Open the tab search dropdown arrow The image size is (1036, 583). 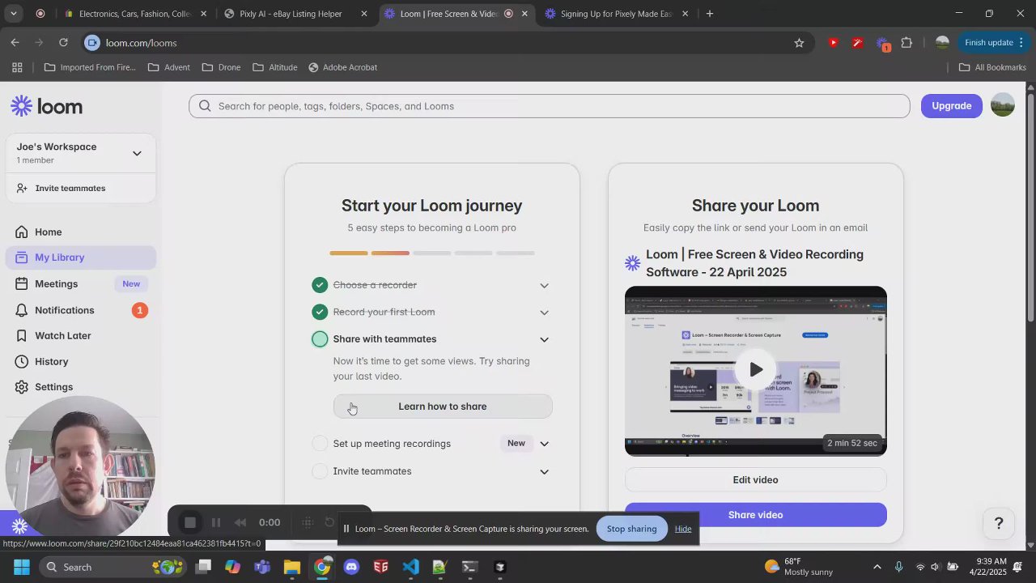coord(13,14)
